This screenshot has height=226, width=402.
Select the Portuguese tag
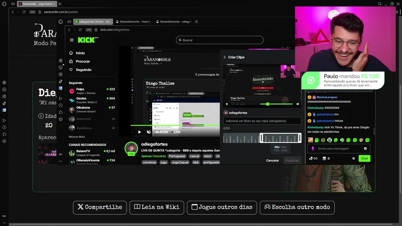tap(177, 156)
